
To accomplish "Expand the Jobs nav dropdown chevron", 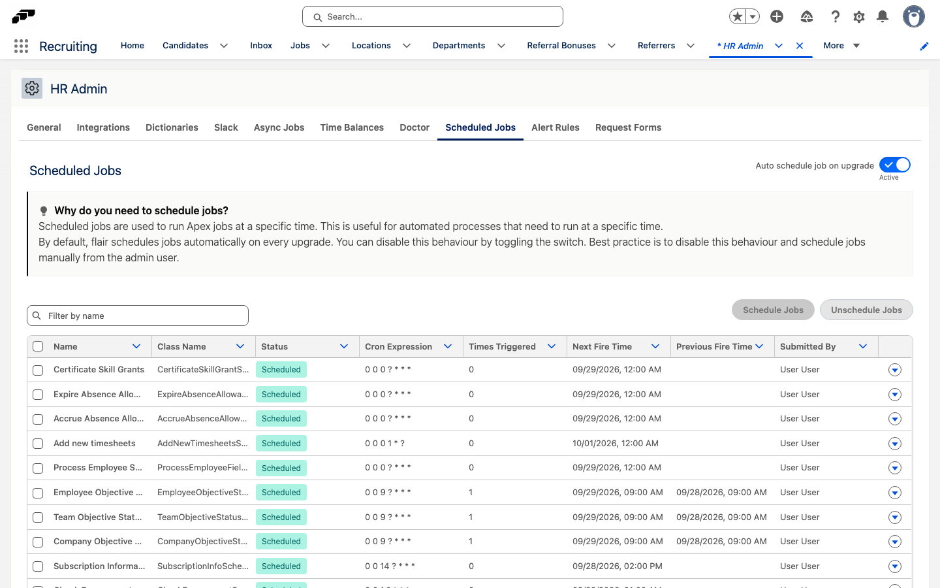I will pos(326,46).
